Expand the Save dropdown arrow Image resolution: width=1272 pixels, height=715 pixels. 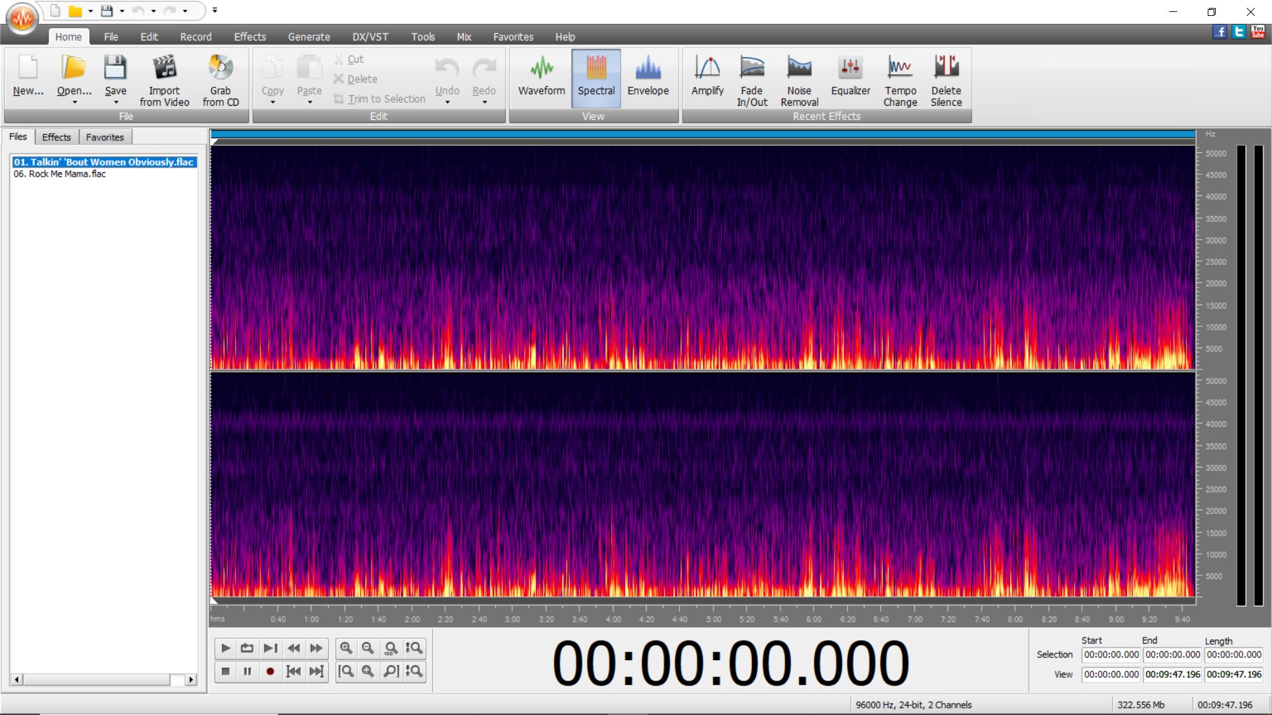[115, 103]
